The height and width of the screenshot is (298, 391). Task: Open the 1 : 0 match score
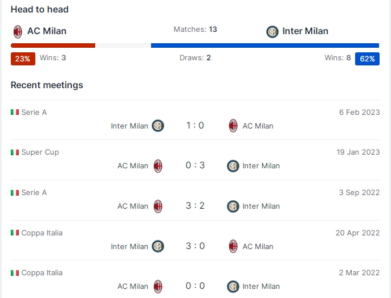[195, 126]
